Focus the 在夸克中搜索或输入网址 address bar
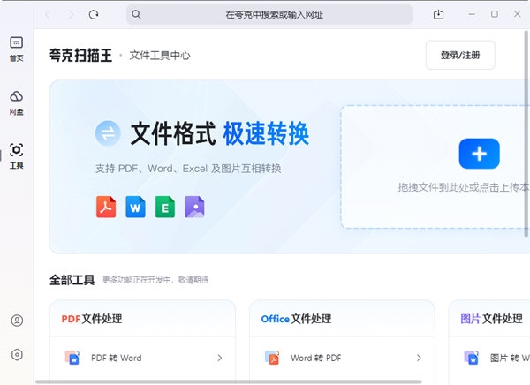This screenshot has height=385, width=530. coord(269,14)
